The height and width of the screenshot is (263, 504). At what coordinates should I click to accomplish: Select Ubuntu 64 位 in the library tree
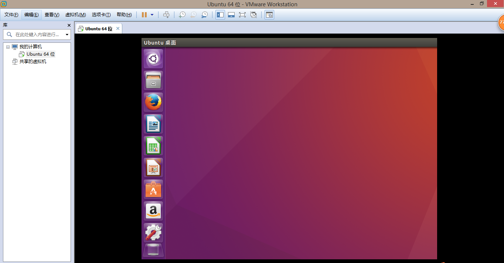pyautogui.click(x=41, y=54)
